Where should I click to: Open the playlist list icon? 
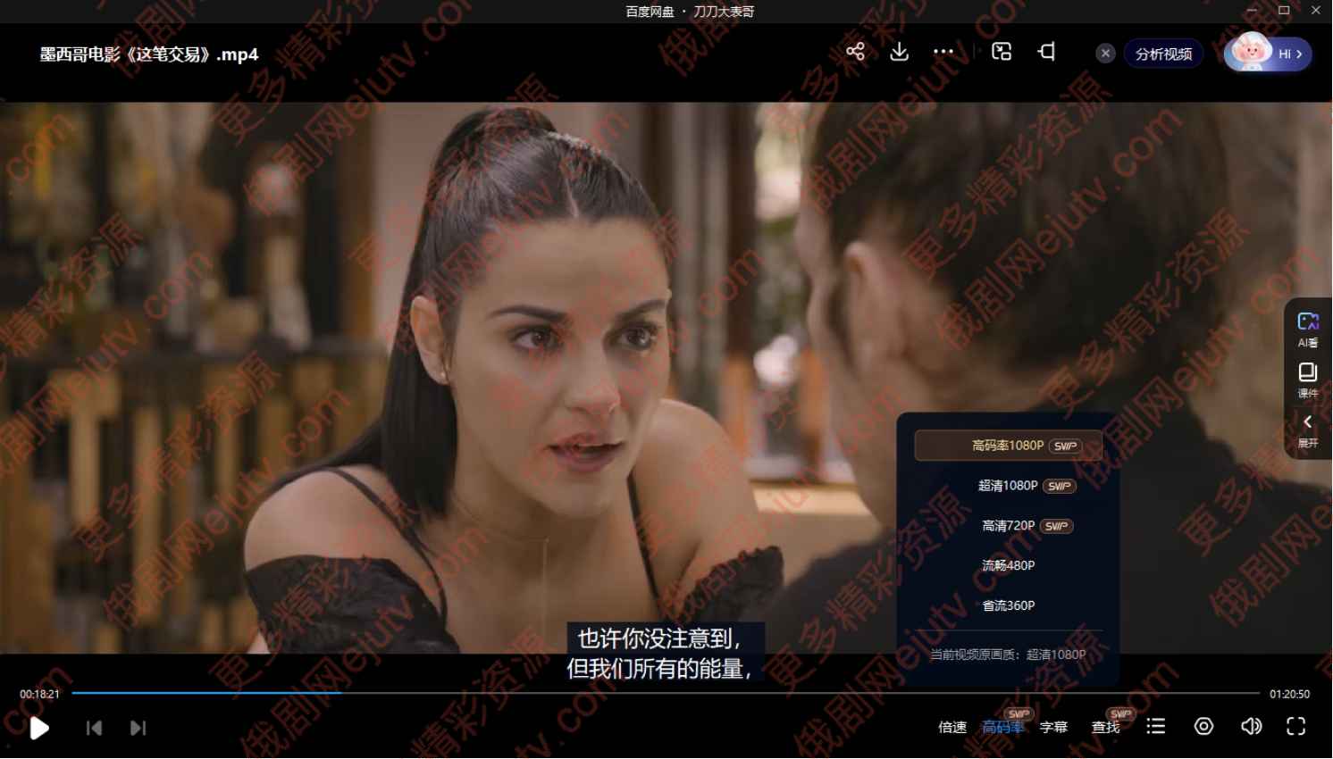[x=1156, y=727]
